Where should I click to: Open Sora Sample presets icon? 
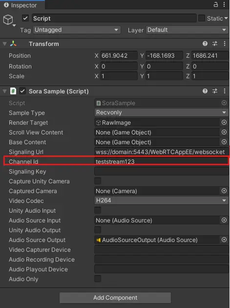(x=215, y=91)
